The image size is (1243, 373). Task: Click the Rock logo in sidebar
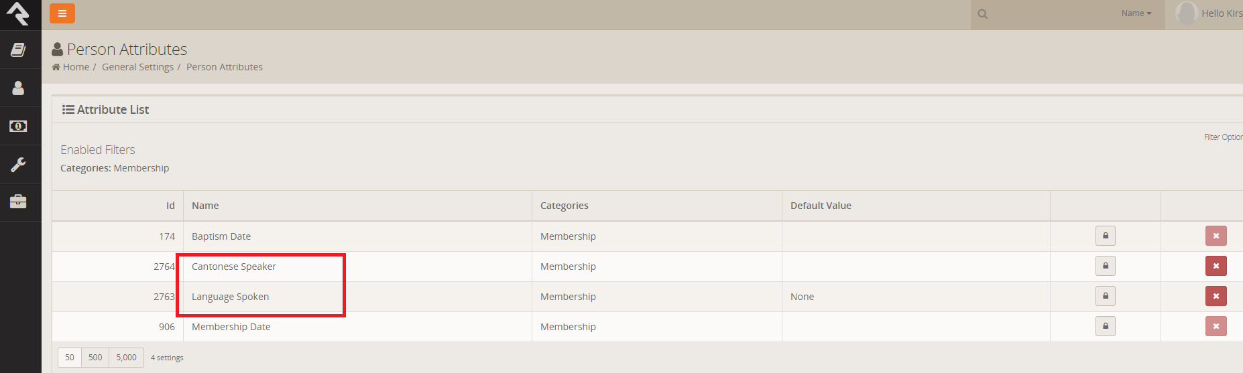click(x=18, y=13)
